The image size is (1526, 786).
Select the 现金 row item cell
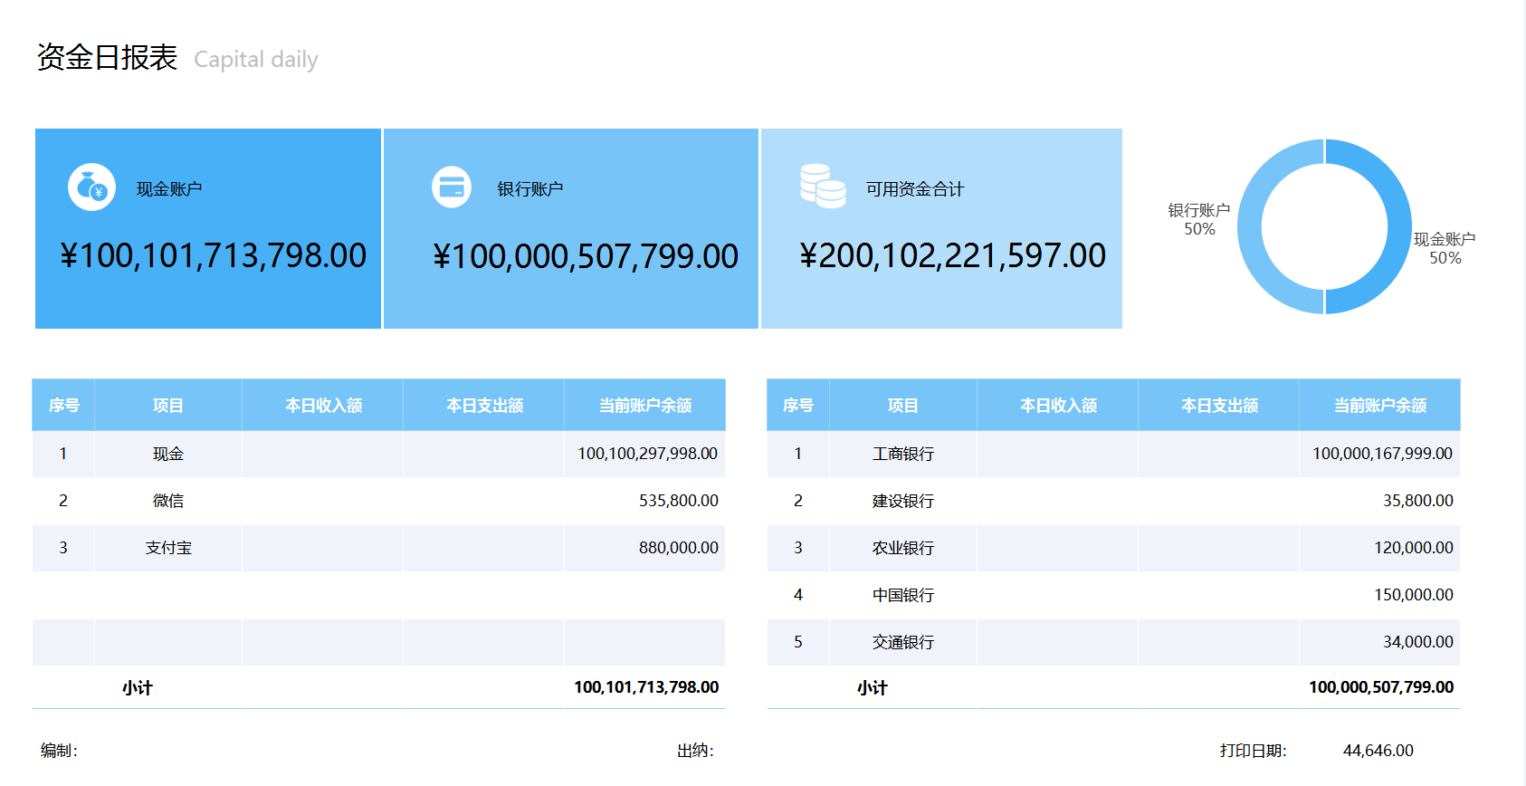coord(168,454)
